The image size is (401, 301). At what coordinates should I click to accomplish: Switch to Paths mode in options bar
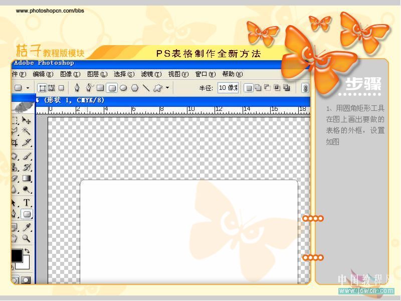click(x=52, y=88)
